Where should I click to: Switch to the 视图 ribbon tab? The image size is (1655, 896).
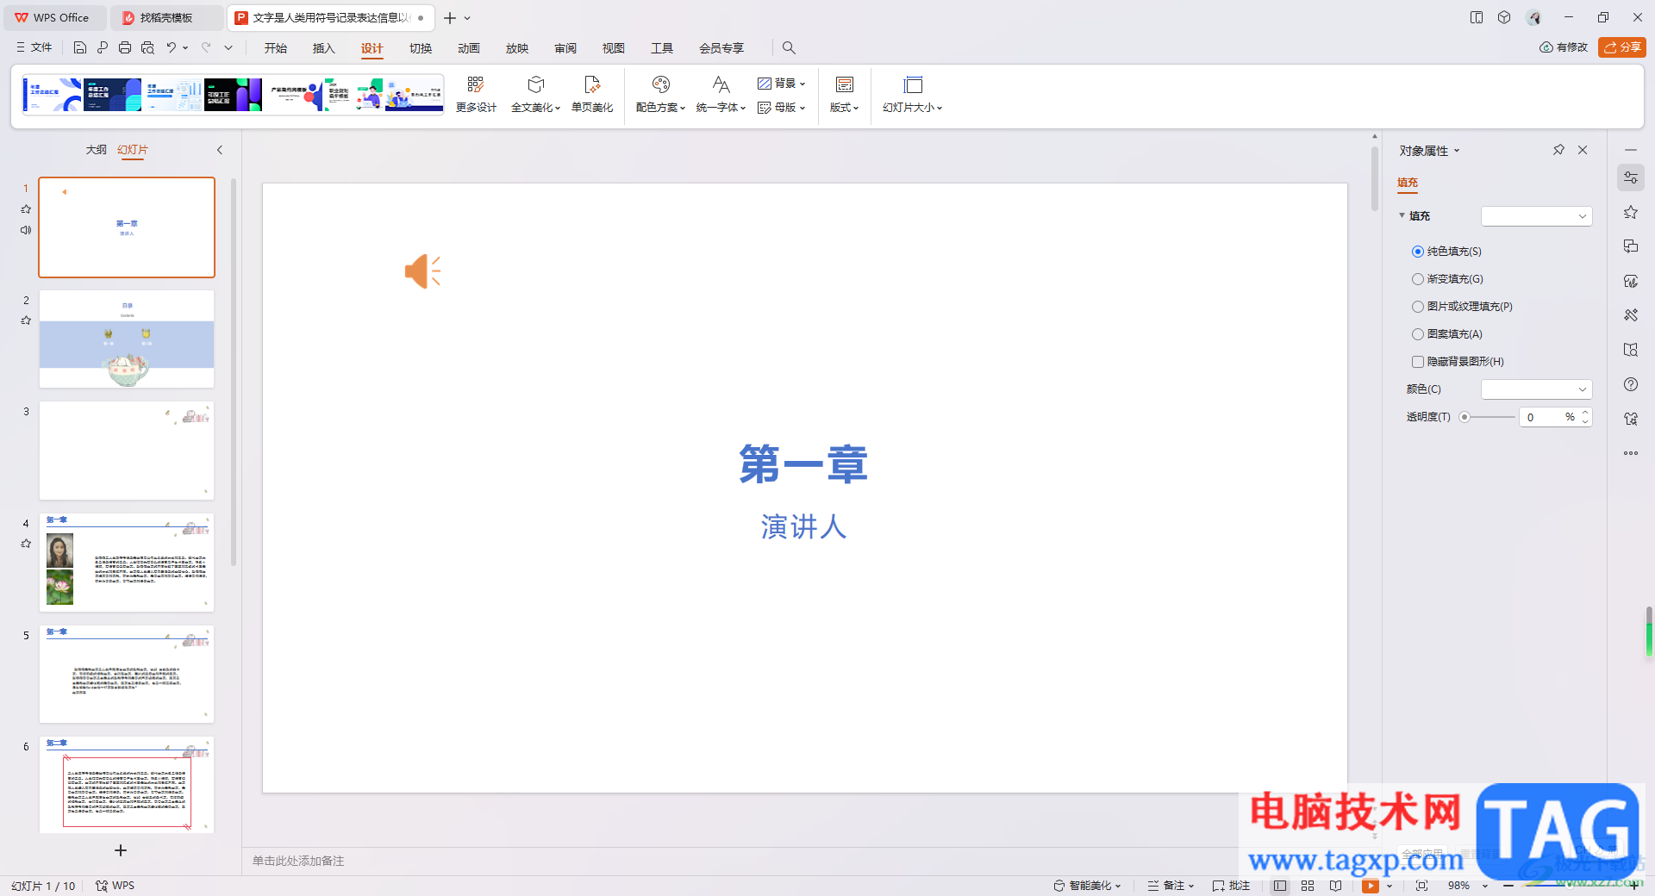click(x=614, y=48)
